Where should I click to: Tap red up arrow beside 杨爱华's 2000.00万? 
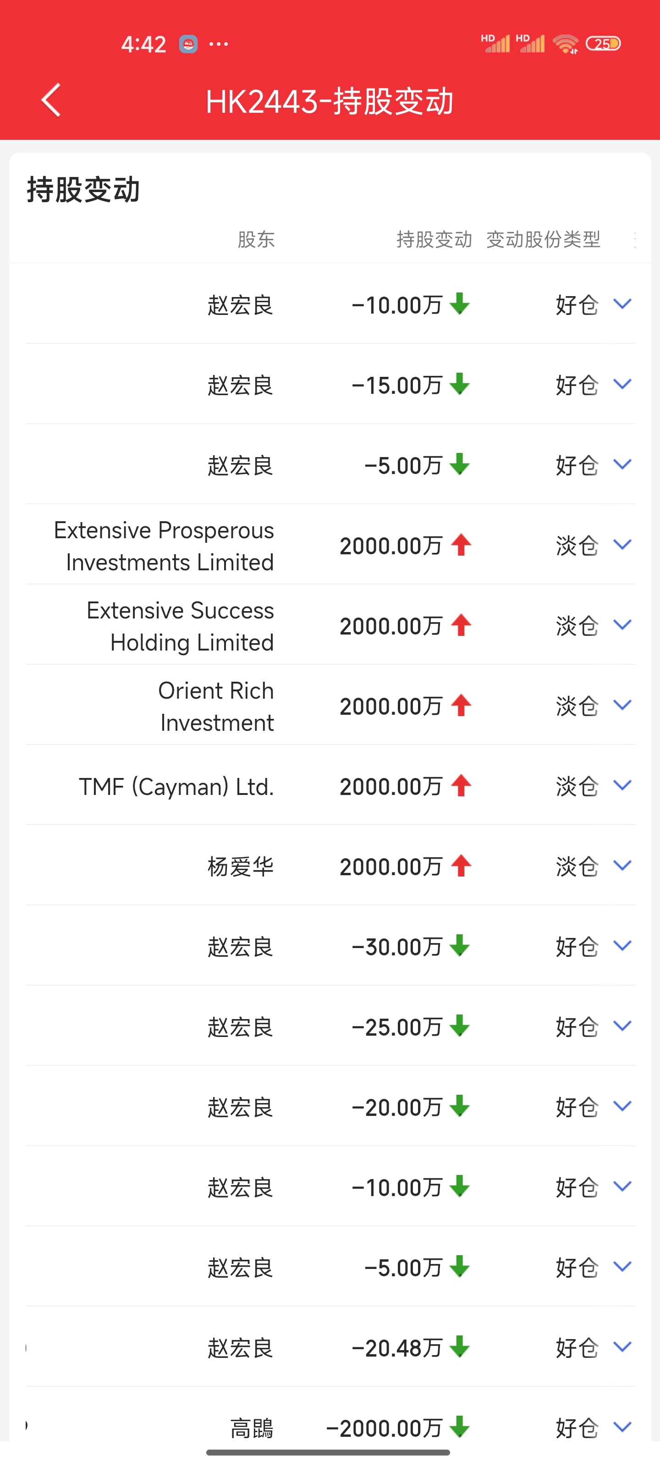(461, 866)
